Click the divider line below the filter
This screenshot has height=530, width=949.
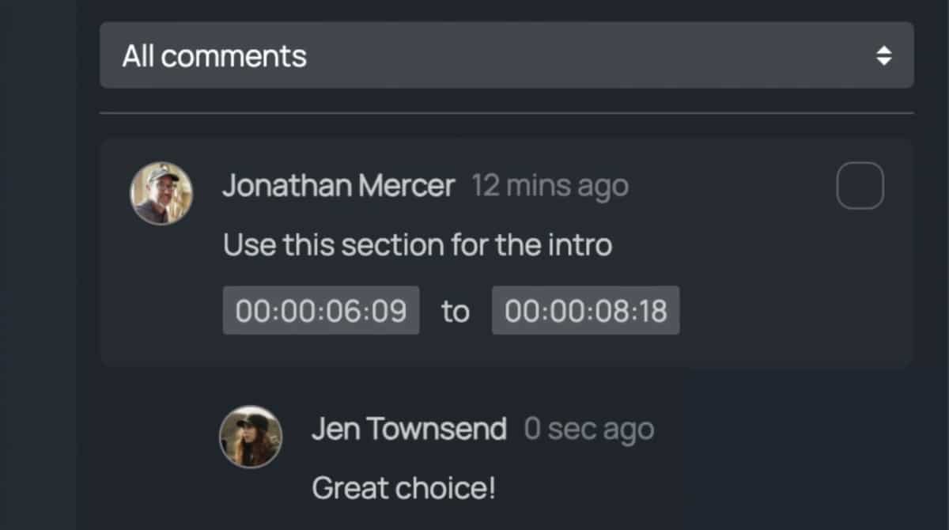506,113
